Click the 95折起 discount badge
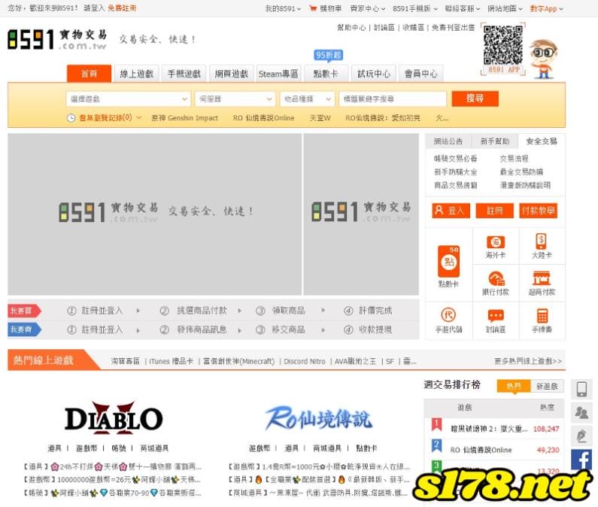This screenshot has height=507, width=598. (328, 56)
